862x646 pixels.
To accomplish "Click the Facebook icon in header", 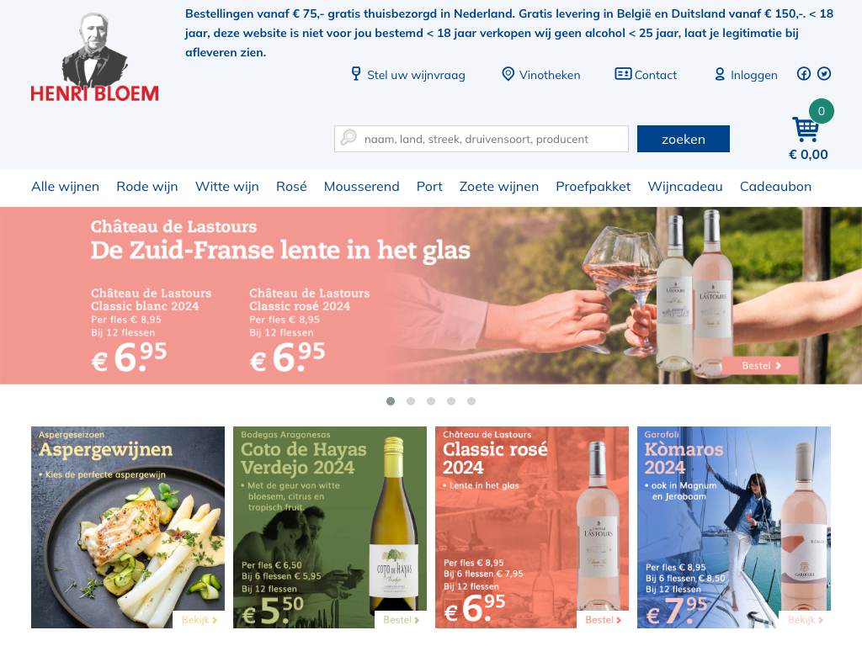I will tap(804, 74).
